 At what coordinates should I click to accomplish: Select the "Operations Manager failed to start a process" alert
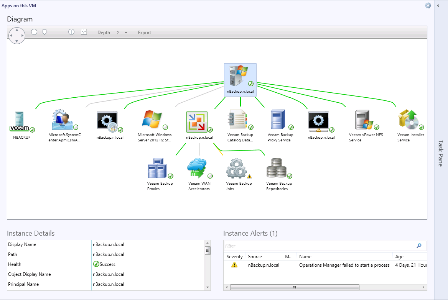pos(344,265)
